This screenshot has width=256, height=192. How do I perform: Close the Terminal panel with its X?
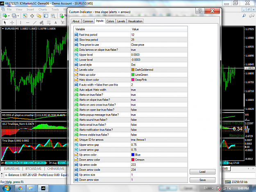click(x=2, y=174)
